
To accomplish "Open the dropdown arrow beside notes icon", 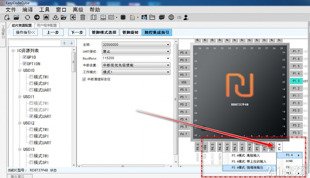I will coord(138,17).
